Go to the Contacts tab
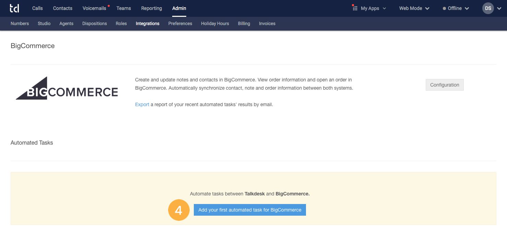This screenshot has height=238, width=507. (x=63, y=8)
